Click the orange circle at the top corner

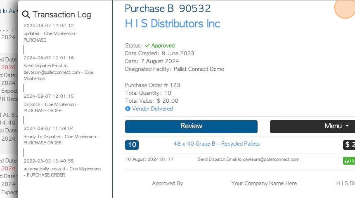(x=345, y=8)
